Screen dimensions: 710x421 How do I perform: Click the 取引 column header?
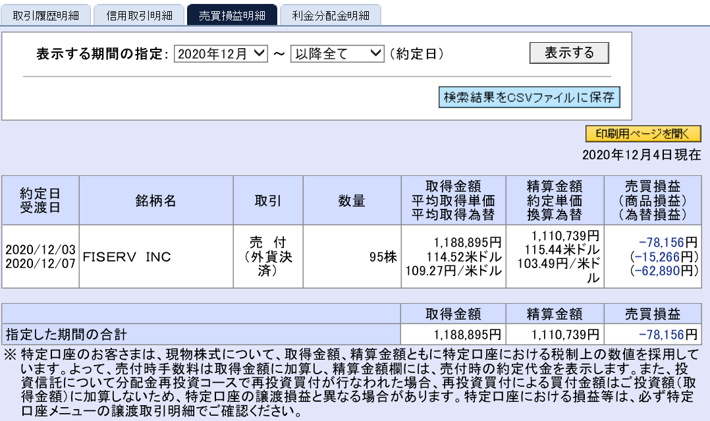(267, 200)
